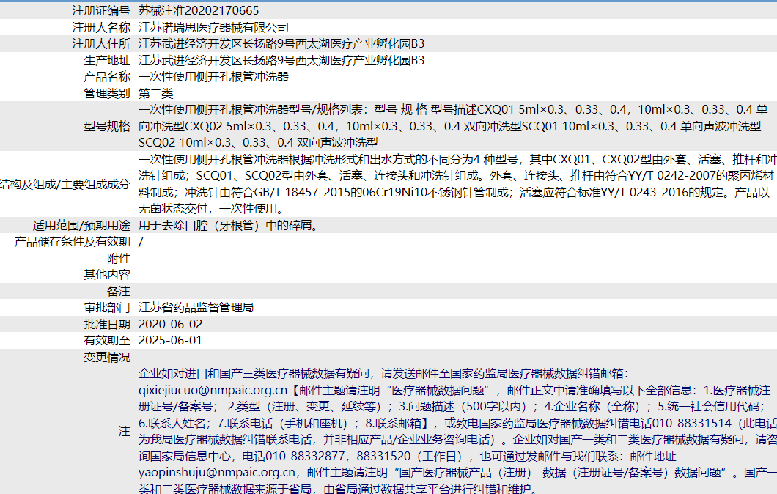Click the 产品名称 label

pos(107,77)
